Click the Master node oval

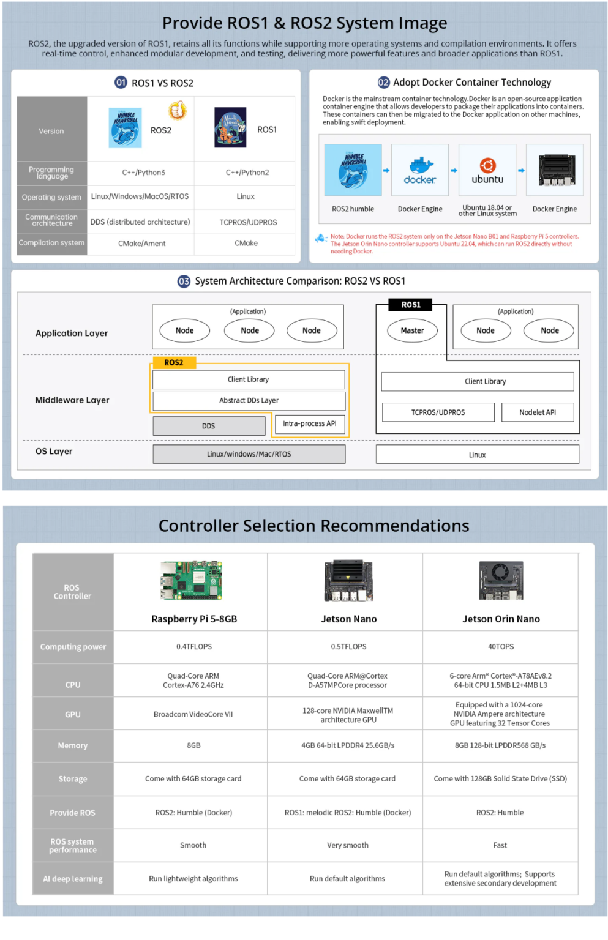412,330
